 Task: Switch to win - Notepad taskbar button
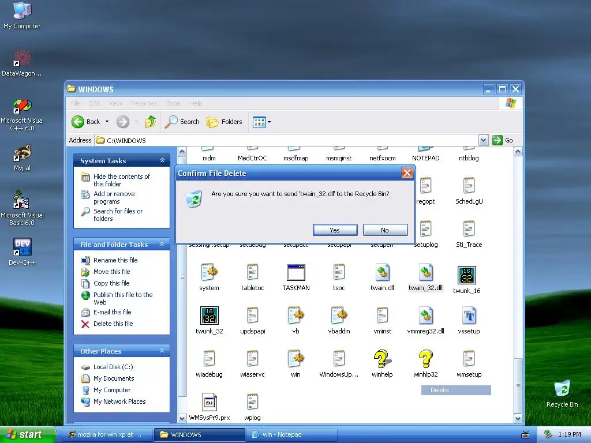tap(291, 434)
